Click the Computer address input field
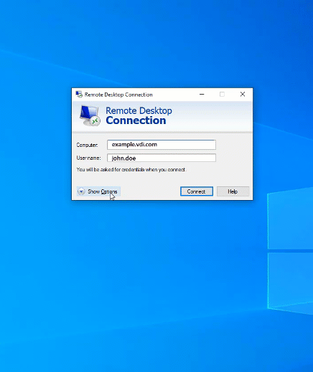Image resolution: width=313 pixels, height=372 pixels. (x=162, y=145)
